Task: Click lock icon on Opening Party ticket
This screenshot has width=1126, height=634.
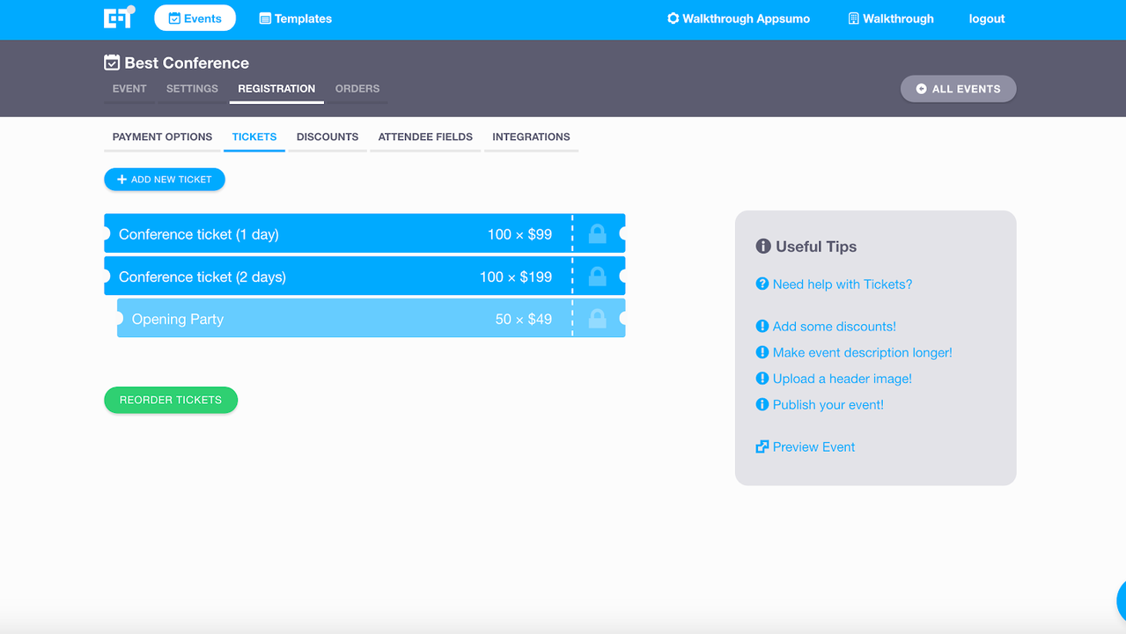Action: (597, 319)
